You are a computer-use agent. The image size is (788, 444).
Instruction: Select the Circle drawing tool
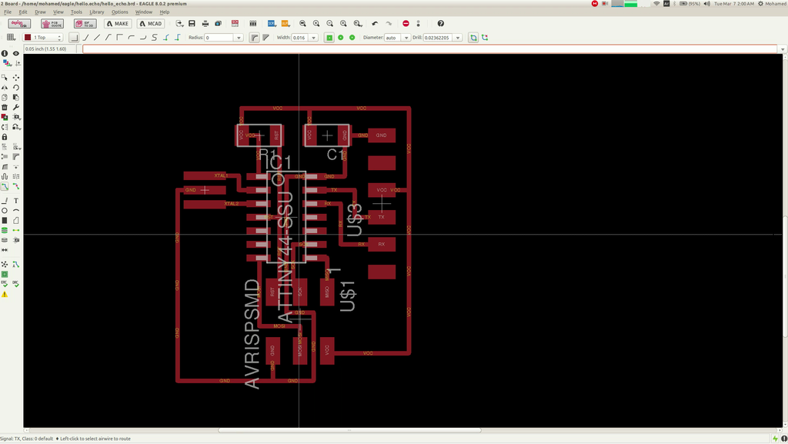tap(5, 210)
